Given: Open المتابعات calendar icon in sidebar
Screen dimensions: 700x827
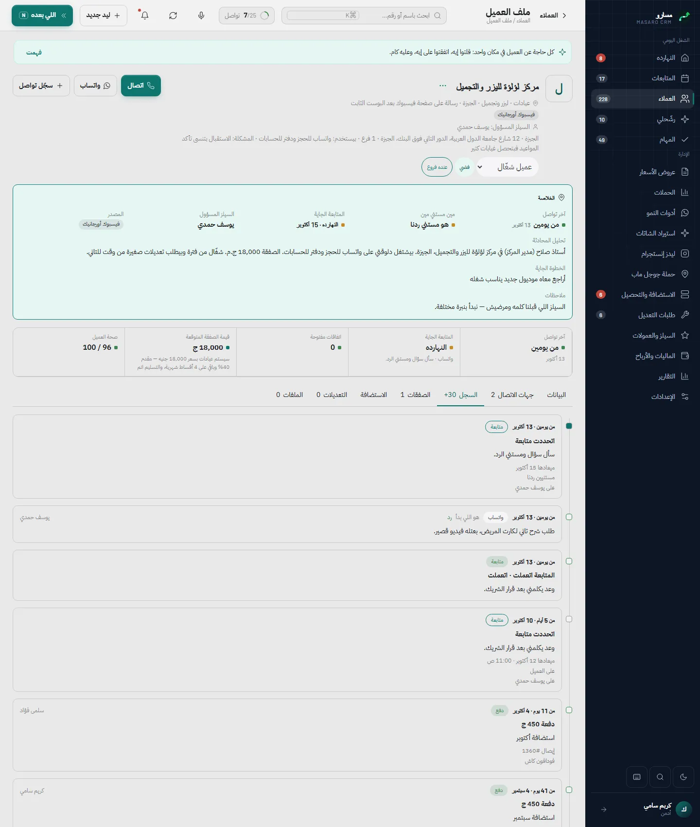Looking at the screenshot, I should [685, 78].
